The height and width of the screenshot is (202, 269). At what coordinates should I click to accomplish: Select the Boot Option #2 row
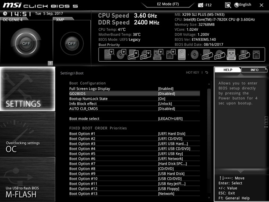click(x=134, y=139)
